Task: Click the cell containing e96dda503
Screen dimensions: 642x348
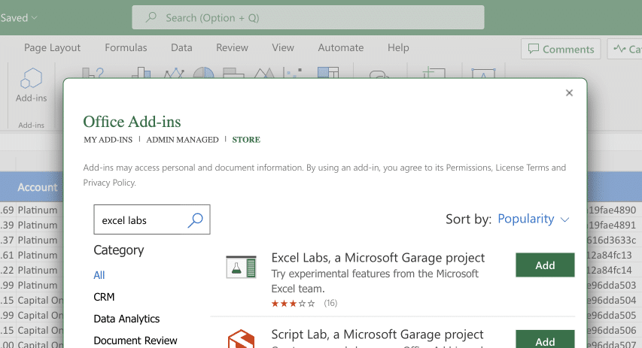Action: [612, 285]
